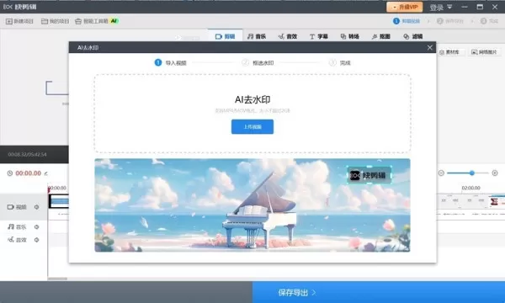Close the AI去水印 dialog
The image size is (505, 303).
tap(429, 48)
